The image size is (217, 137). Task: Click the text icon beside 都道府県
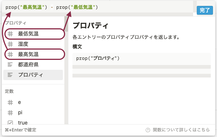tap(10, 65)
